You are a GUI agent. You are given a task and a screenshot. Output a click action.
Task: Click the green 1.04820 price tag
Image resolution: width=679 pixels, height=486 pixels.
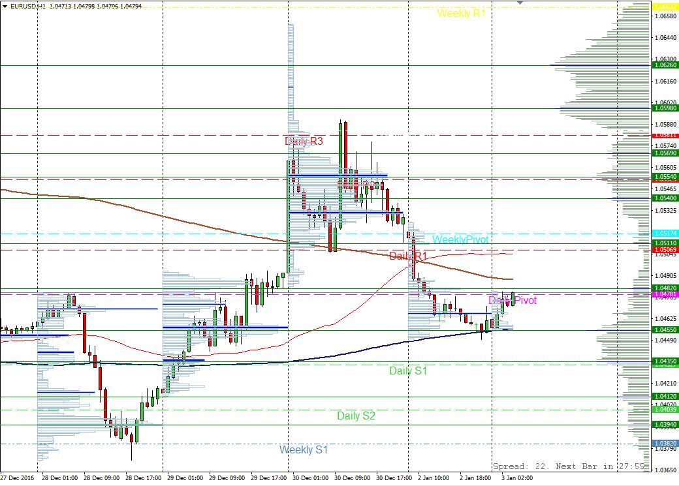(x=665, y=288)
